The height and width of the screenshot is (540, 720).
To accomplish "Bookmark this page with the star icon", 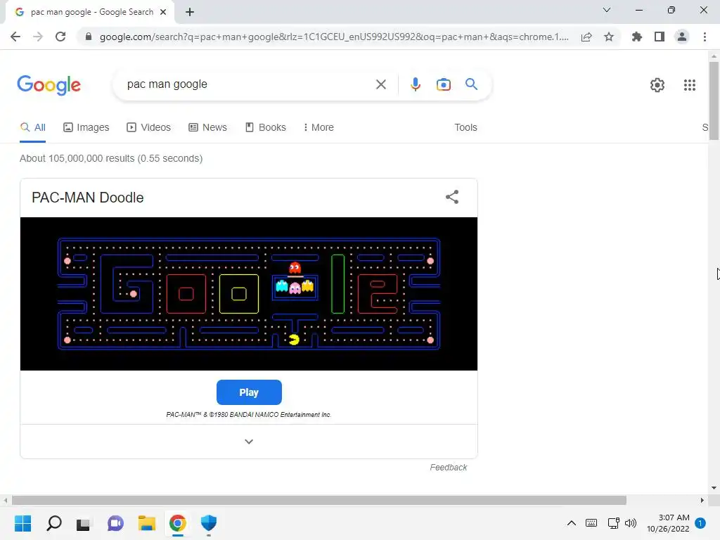I will (609, 37).
